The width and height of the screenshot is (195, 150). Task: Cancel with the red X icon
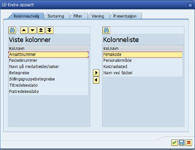pos(189,142)
